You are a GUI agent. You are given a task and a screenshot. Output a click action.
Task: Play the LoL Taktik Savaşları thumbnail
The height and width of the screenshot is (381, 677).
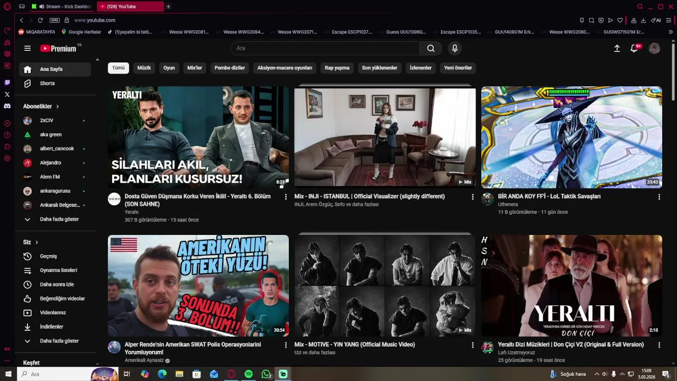click(x=572, y=138)
